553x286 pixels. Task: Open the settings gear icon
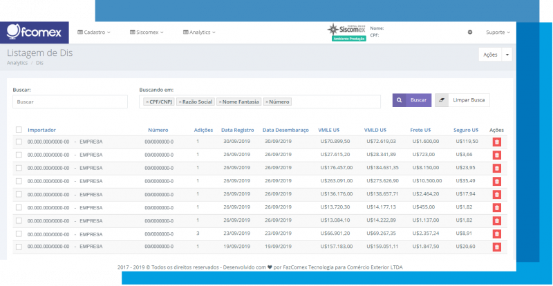470,32
